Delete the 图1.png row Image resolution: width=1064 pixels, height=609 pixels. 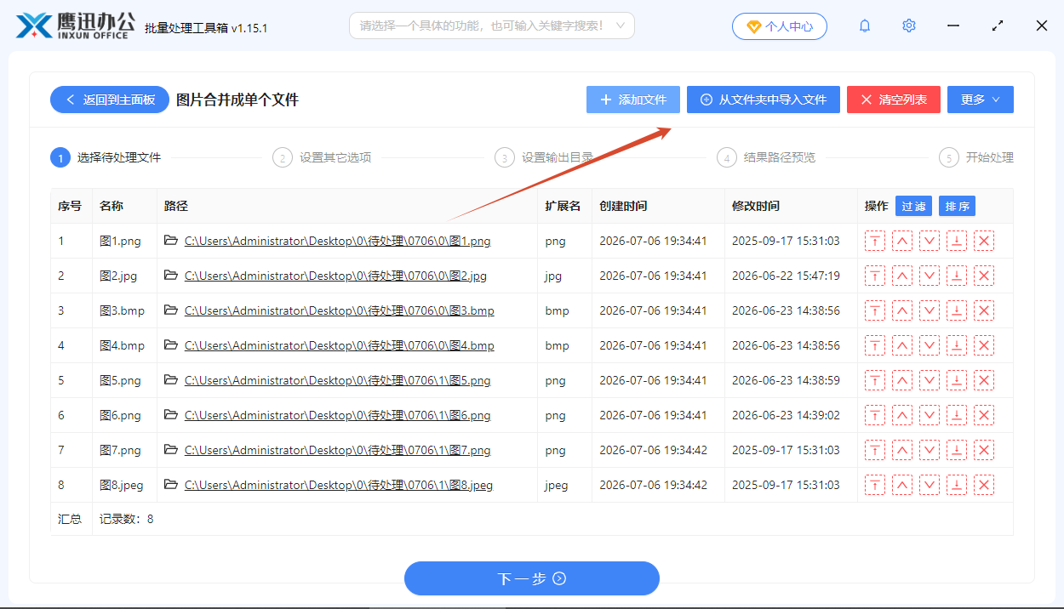point(984,241)
